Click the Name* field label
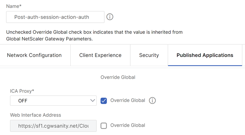This screenshot has width=245, height=135. pyautogui.click(x=14, y=6)
